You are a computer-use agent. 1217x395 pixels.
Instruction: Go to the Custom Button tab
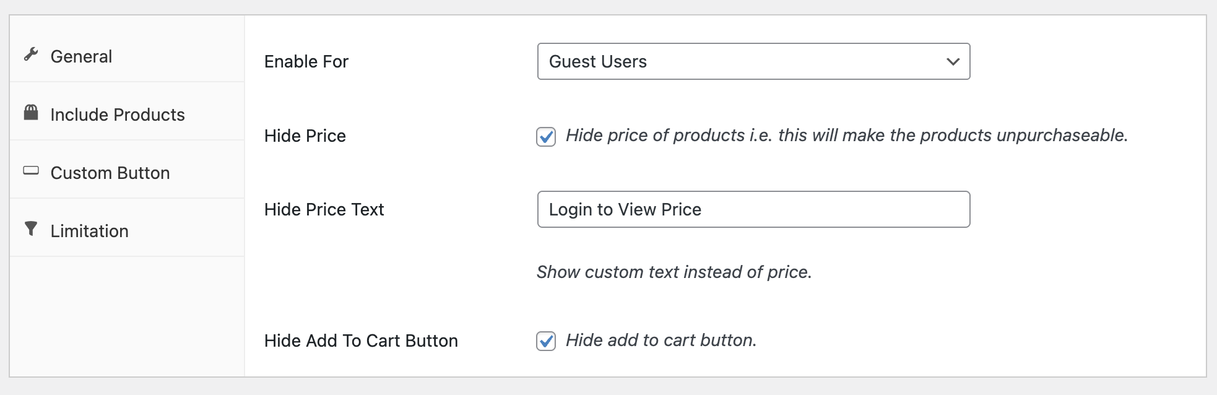click(110, 173)
